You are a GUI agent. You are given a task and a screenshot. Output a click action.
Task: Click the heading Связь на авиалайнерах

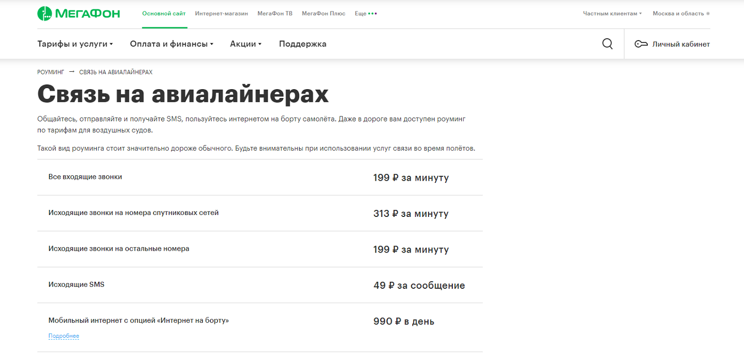[x=183, y=94]
